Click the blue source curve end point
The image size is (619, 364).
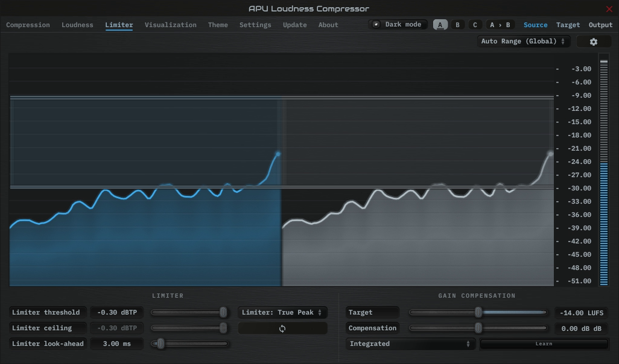click(x=278, y=154)
